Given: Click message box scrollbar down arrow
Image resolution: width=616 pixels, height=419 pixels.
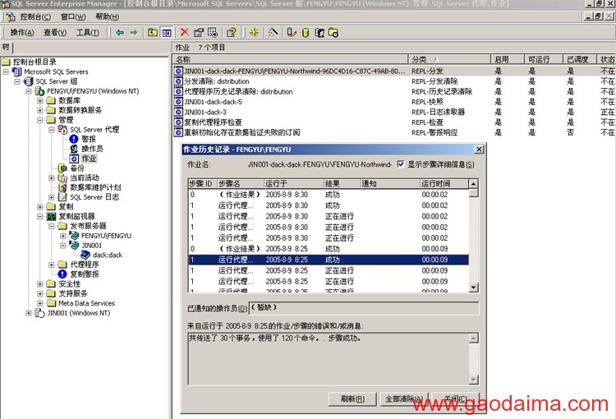Looking at the screenshot, I should (x=473, y=380).
